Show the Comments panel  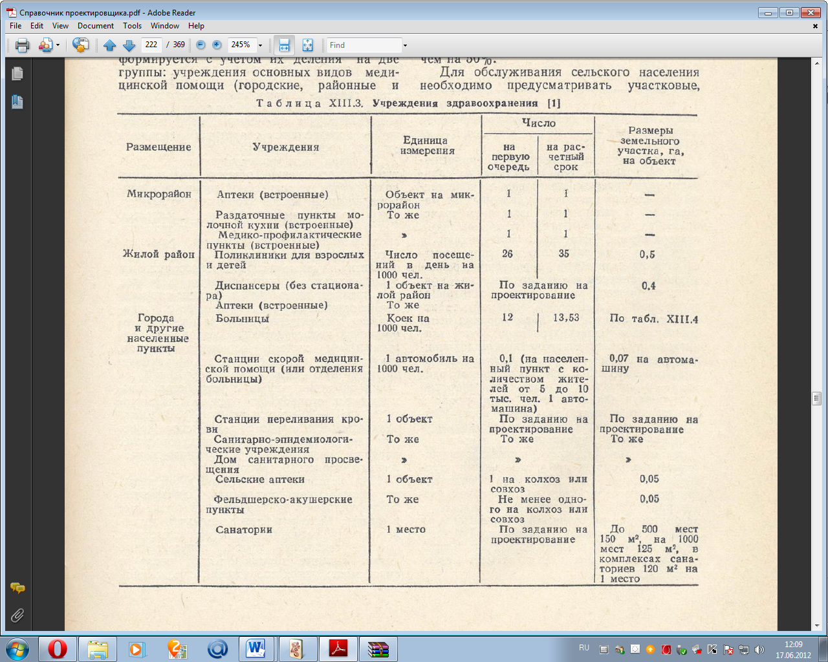[17, 588]
